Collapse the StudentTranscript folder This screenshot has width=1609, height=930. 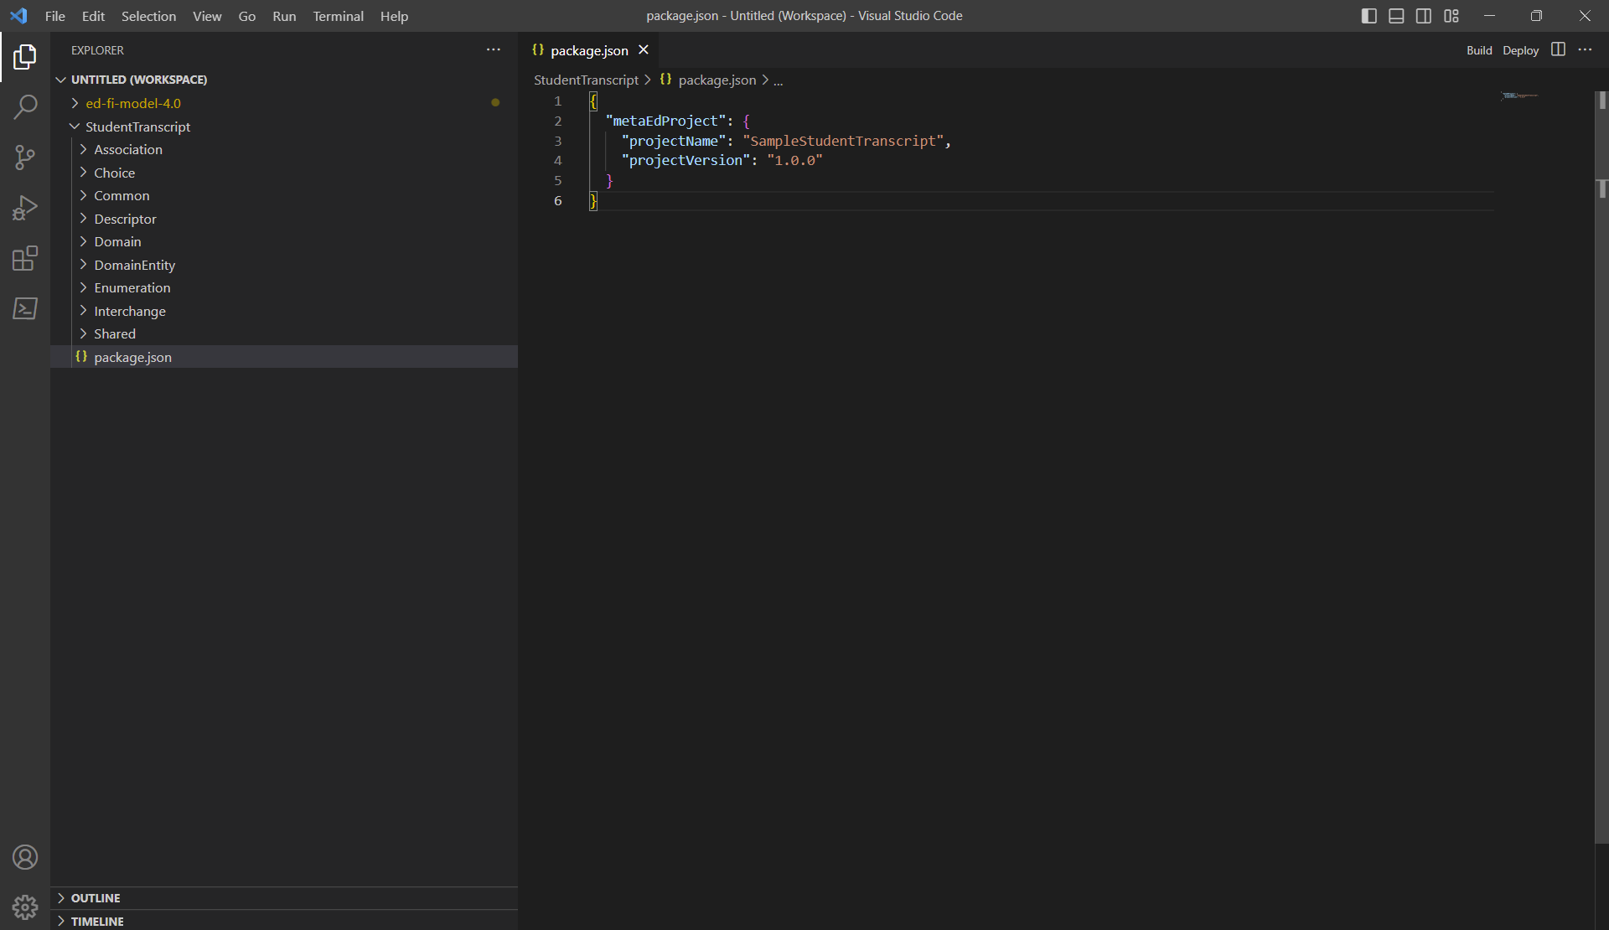[x=138, y=127]
